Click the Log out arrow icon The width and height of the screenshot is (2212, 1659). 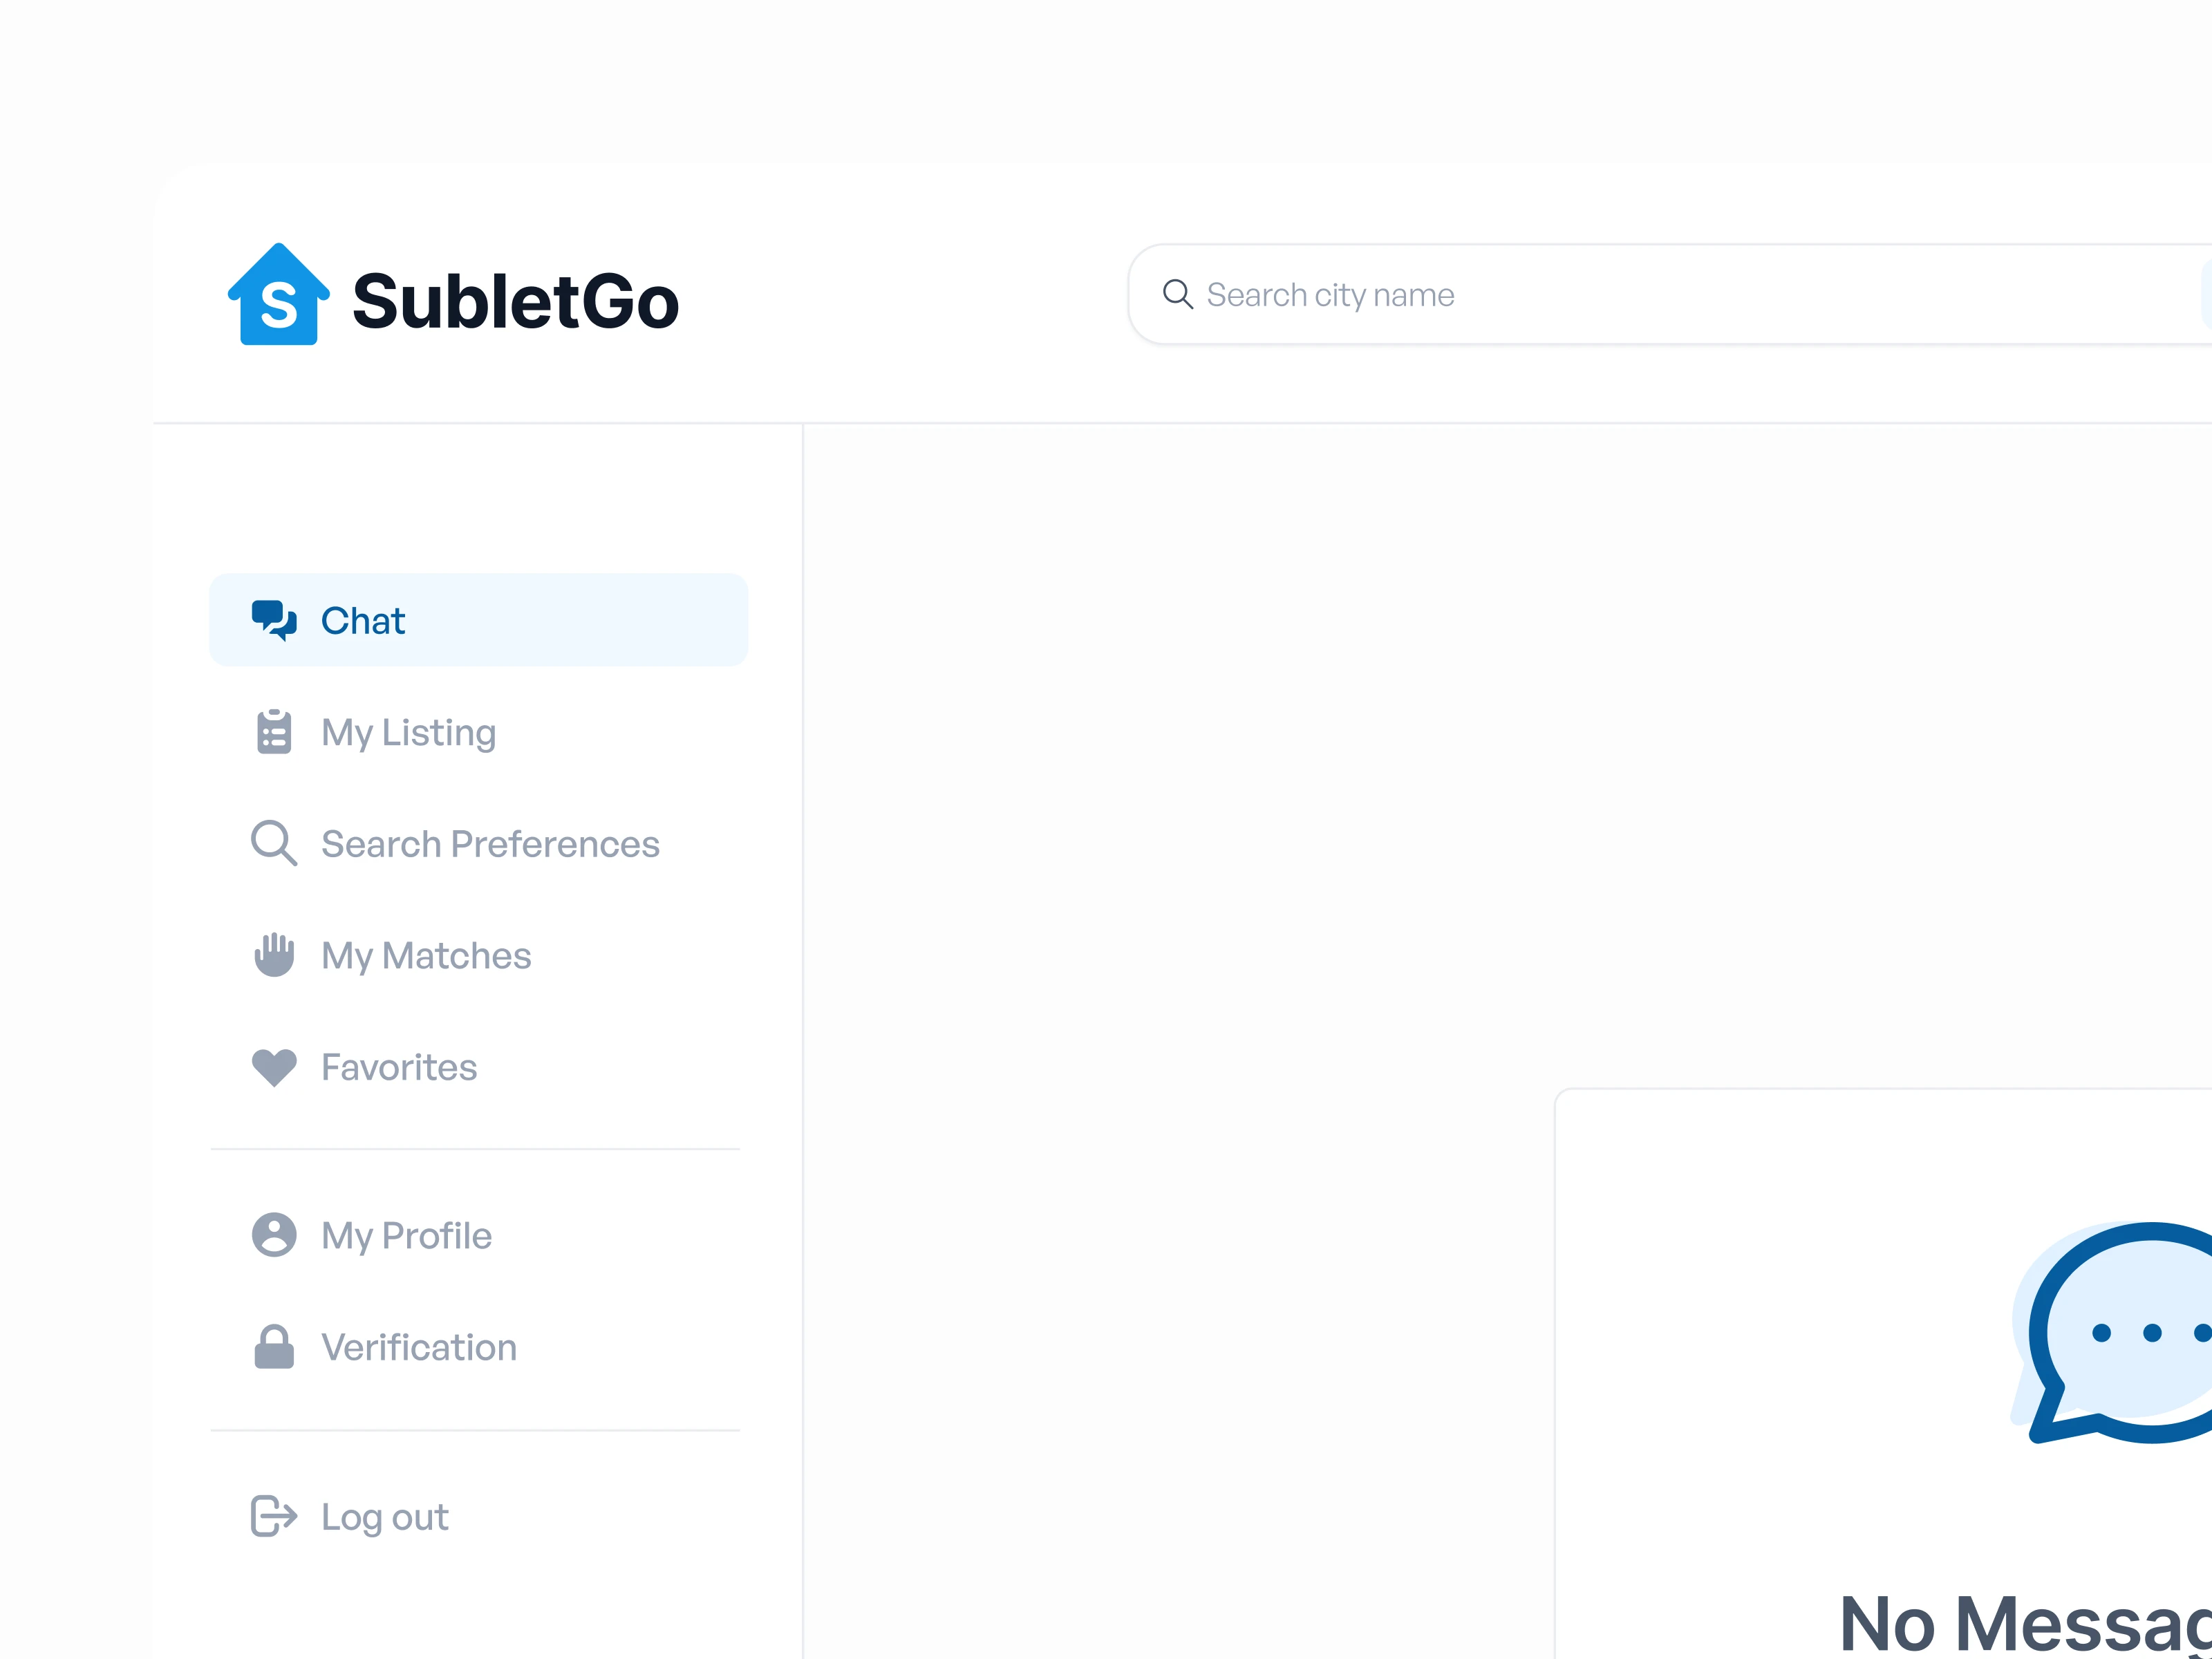coord(273,1516)
